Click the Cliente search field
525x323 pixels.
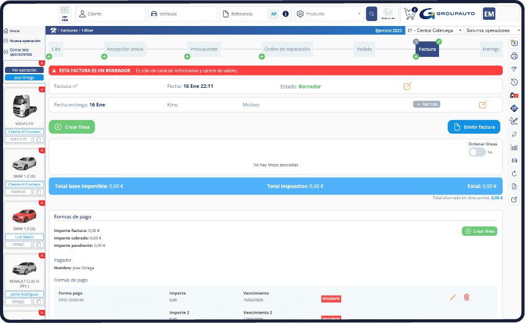coord(111,14)
